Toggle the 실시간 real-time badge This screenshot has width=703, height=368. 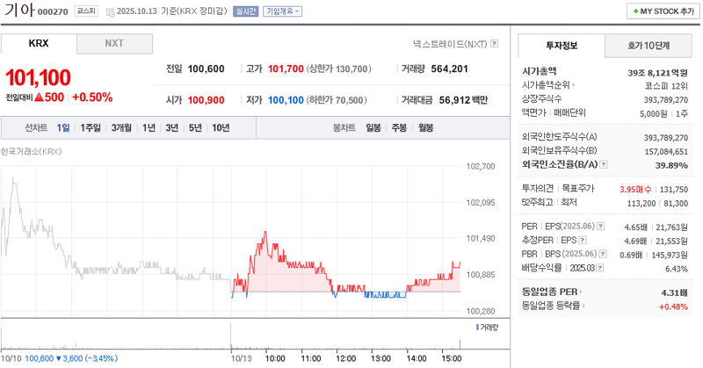pyautogui.click(x=246, y=11)
